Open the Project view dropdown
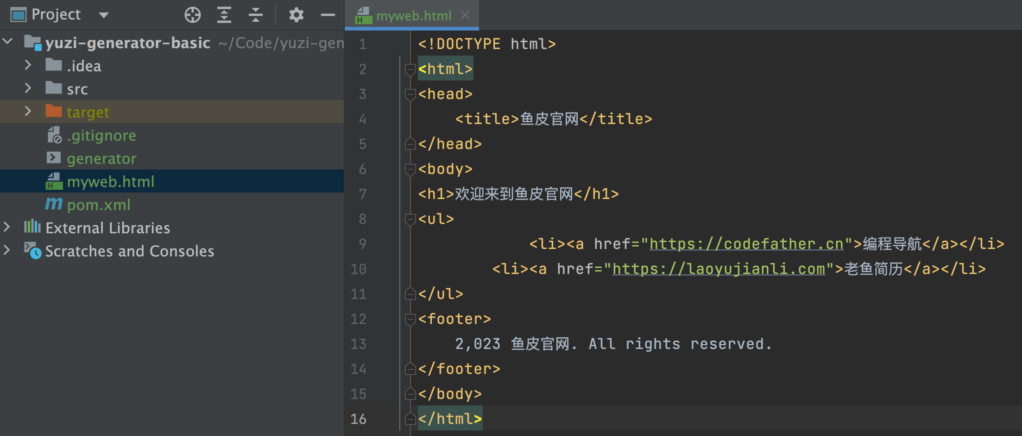 click(104, 15)
